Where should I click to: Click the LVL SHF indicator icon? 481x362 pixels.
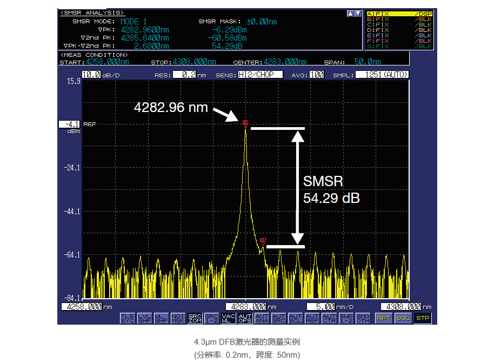[x=144, y=318]
